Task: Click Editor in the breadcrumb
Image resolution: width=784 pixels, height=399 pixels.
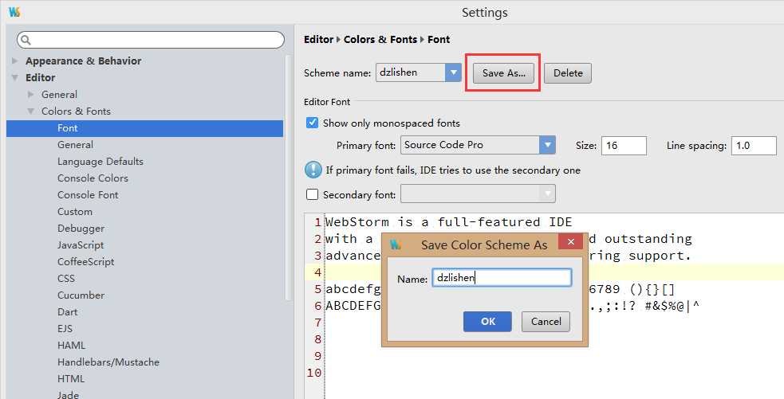Action: [x=318, y=40]
